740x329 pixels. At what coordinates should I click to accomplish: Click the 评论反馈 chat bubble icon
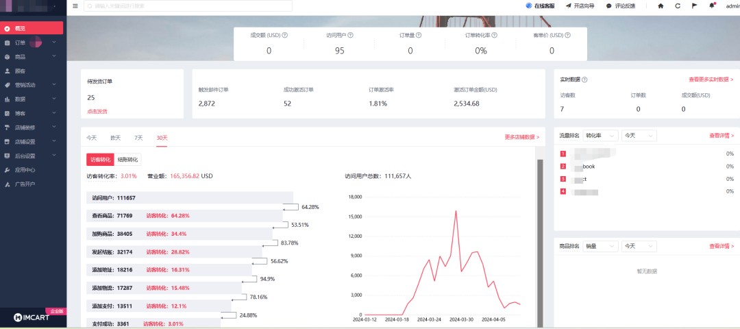click(609, 5)
